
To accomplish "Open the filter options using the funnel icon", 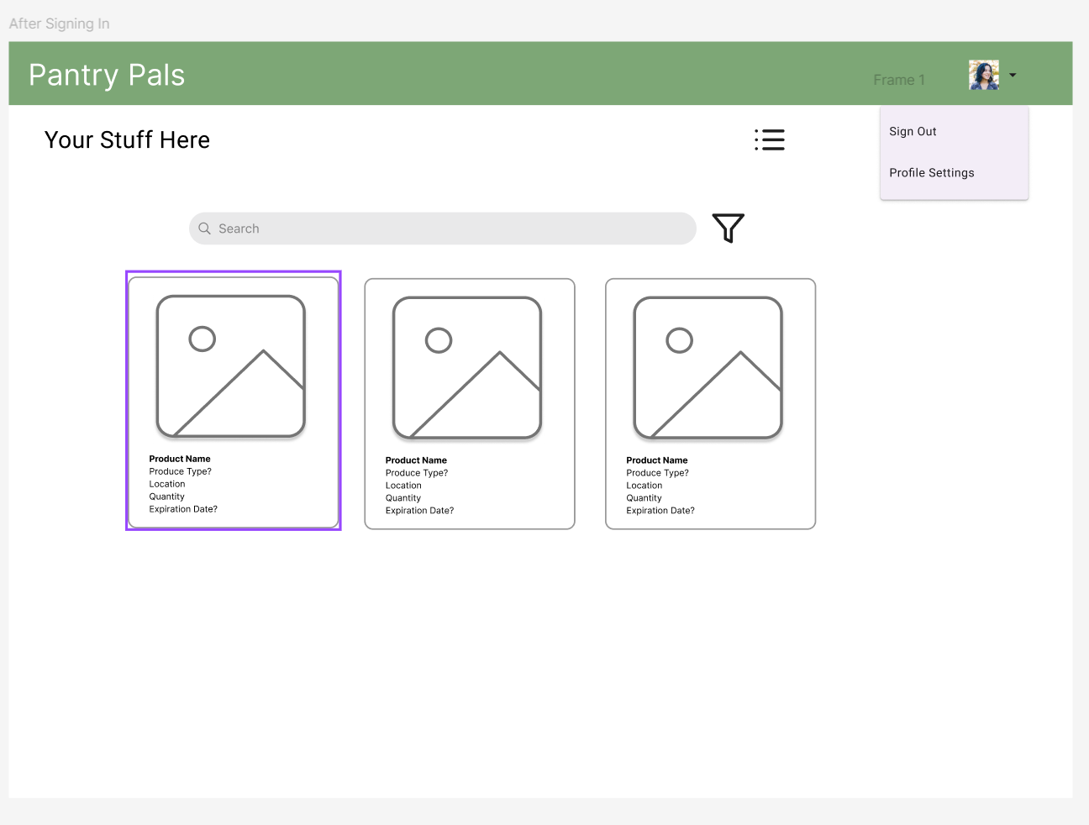I will tap(728, 228).
